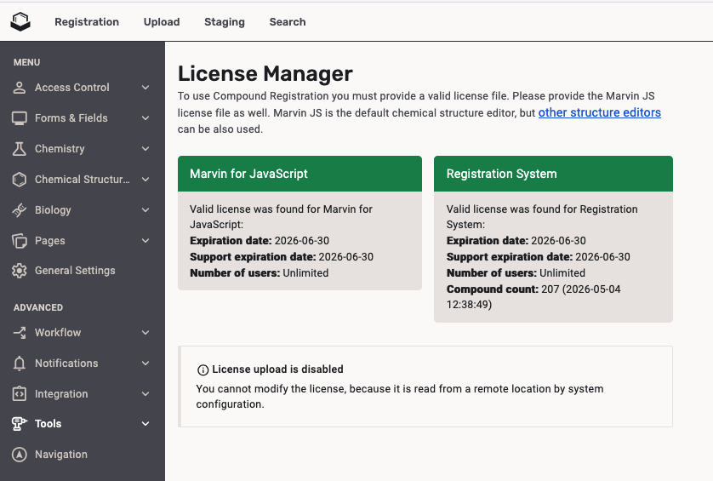
Task: Expand Access Control with its chevron
Action: click(145, 88)
